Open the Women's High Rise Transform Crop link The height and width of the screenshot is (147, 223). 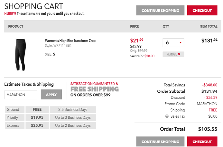point(70,41)
